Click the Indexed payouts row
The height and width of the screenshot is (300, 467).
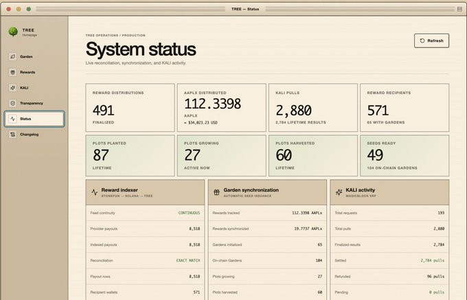[x=145, y=244]
